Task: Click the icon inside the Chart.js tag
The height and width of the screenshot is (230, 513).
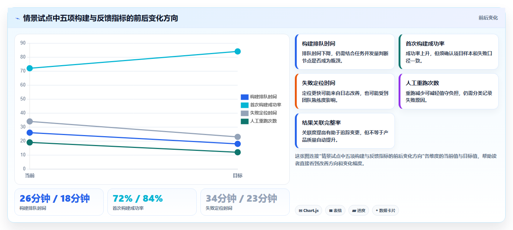Action: click(300, 211)
